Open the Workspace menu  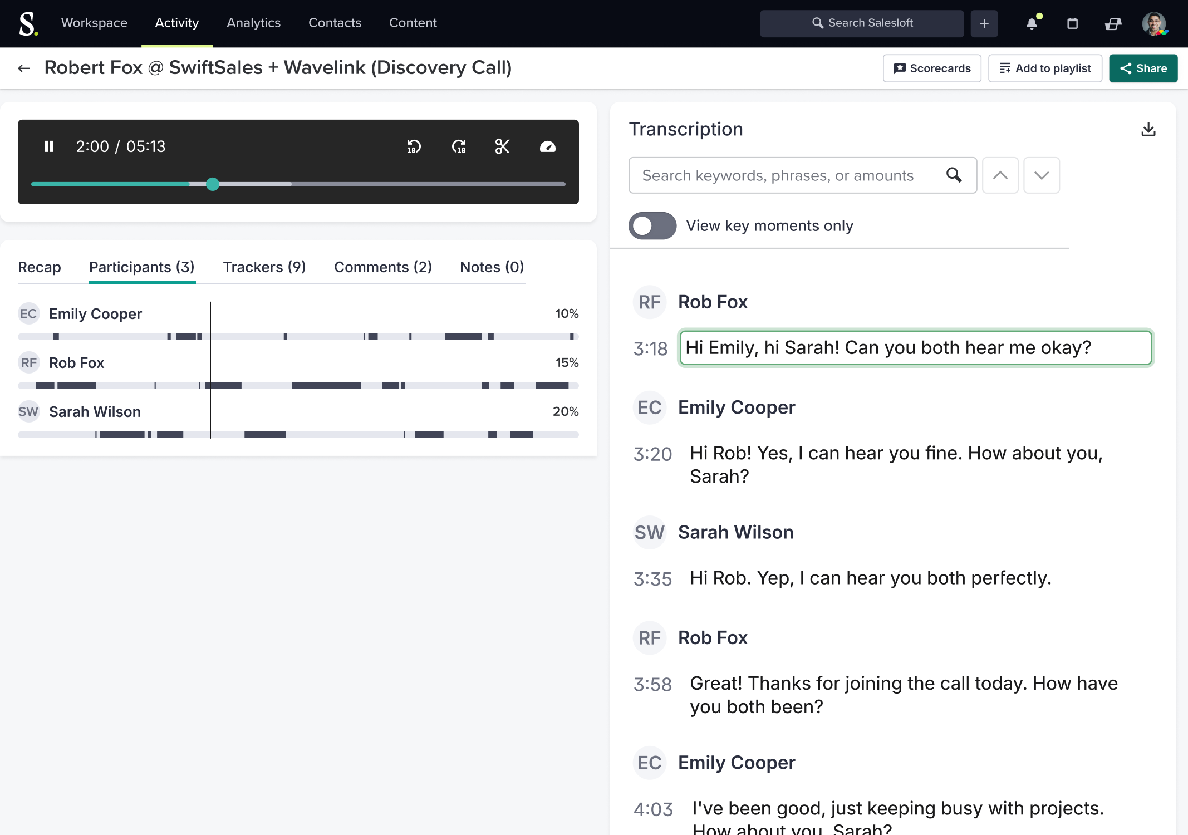pos(94,23)
